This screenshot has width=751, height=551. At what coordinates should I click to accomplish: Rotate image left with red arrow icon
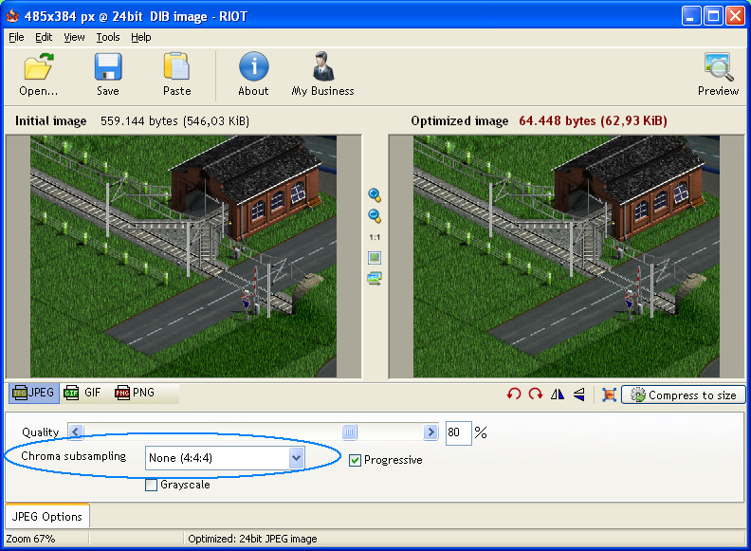(514, 395)
